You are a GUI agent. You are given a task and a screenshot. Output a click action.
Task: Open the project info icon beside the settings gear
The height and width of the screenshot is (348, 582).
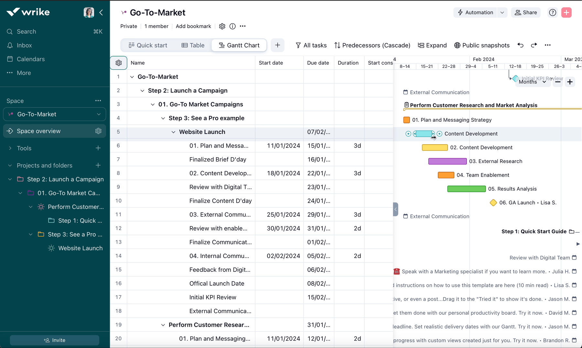coord(232,26)
